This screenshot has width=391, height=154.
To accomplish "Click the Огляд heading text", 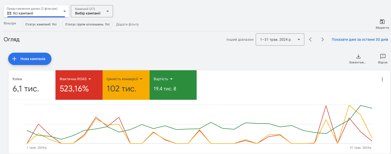I will (x=12, y=39).
